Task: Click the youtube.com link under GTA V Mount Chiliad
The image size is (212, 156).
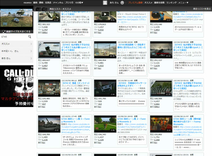Action: click(132, 18)
